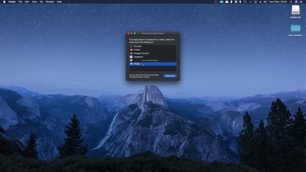Open the Apple menu
The height and width of the screenshot is (172, 306).
point(4,2)
